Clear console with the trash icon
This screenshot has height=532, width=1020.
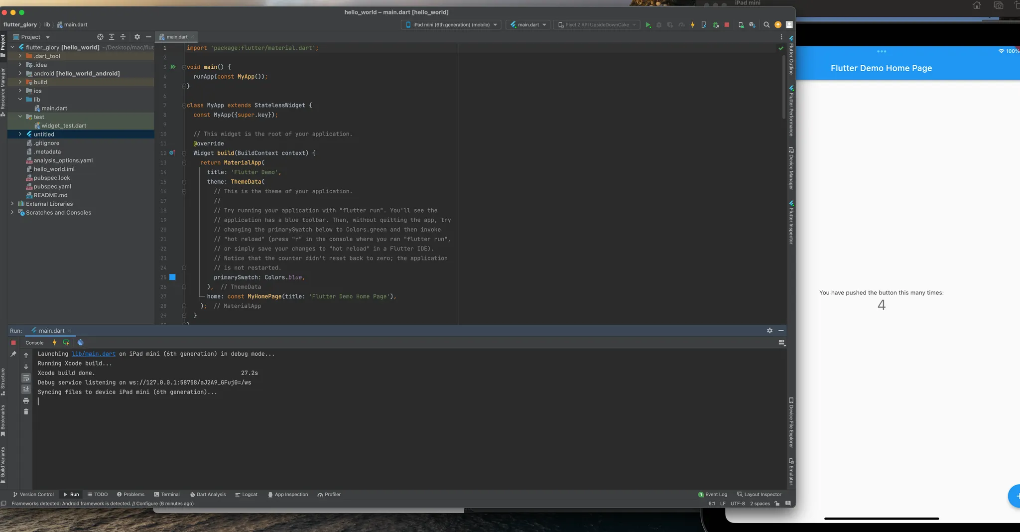[x=26, y=412]
